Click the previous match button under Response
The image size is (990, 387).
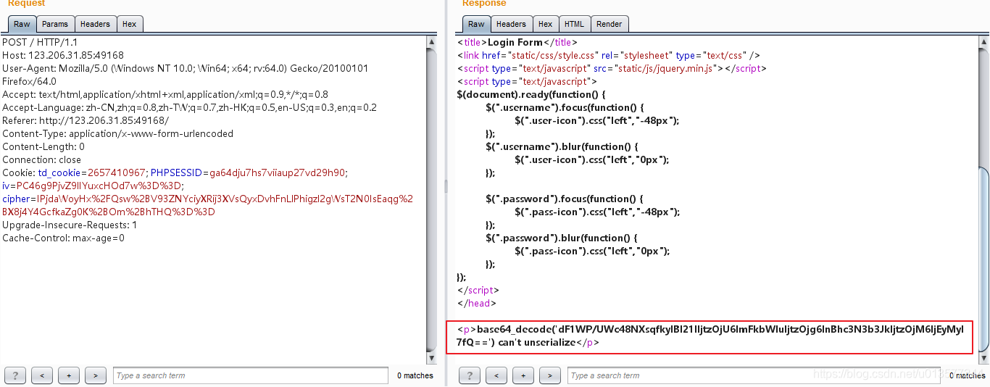tap(497, 375)
